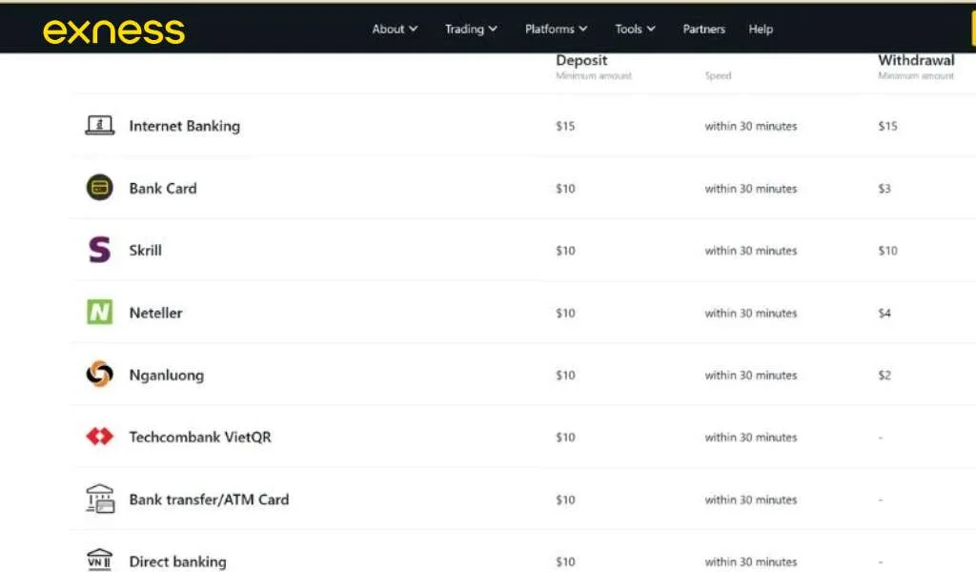This screenshot has width=976, height=572.
Task: Click the Nganluong logo icon
Action: 99,375
